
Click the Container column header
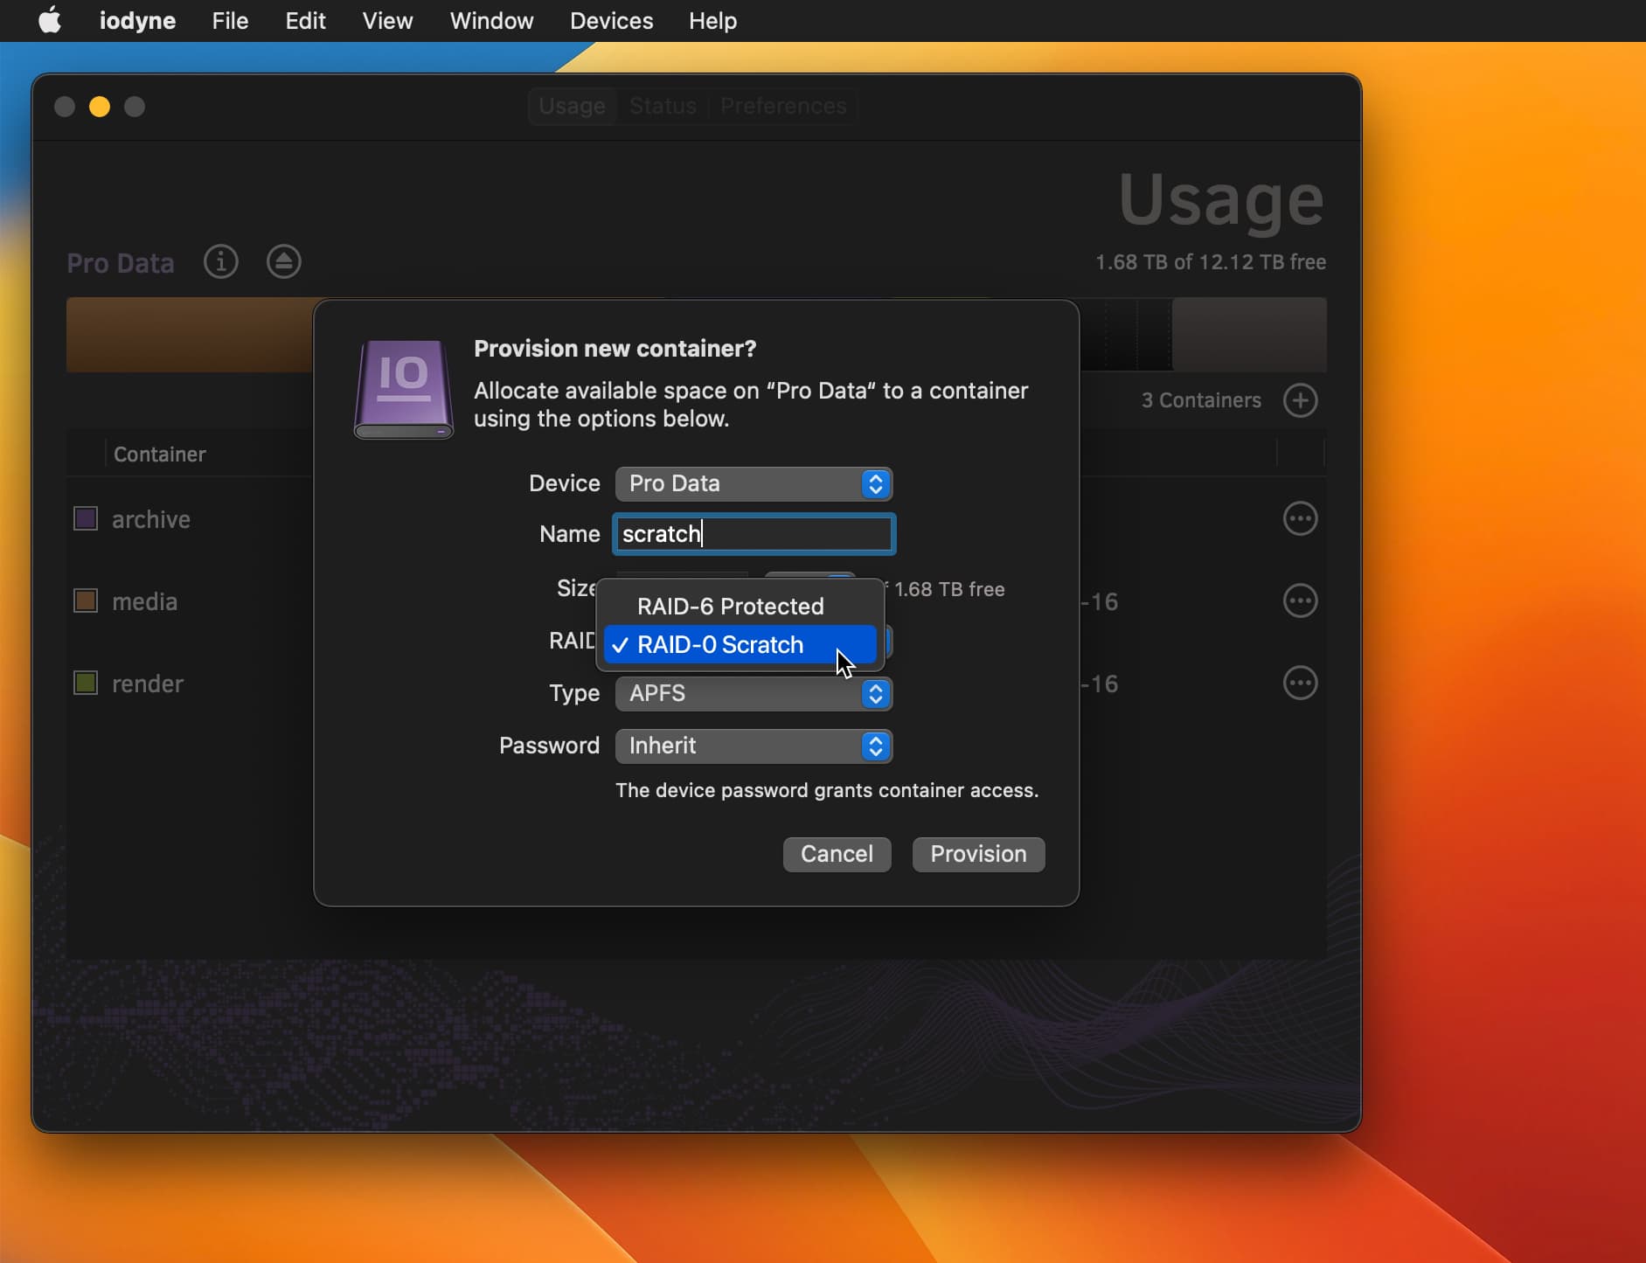click(x=160, y=455)
